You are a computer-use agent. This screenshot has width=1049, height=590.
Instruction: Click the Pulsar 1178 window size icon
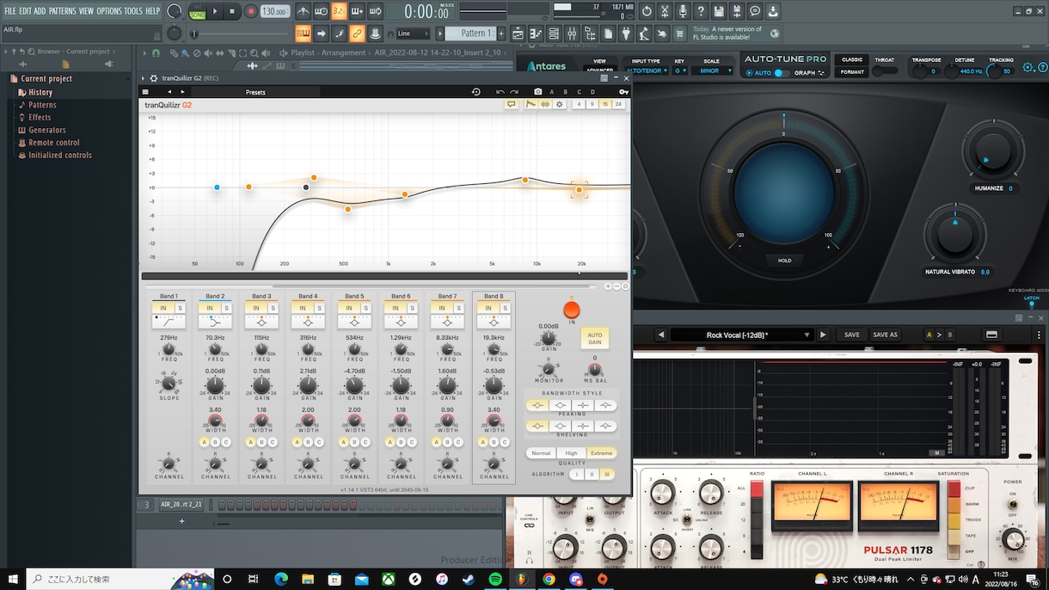[x=991, y=335]
